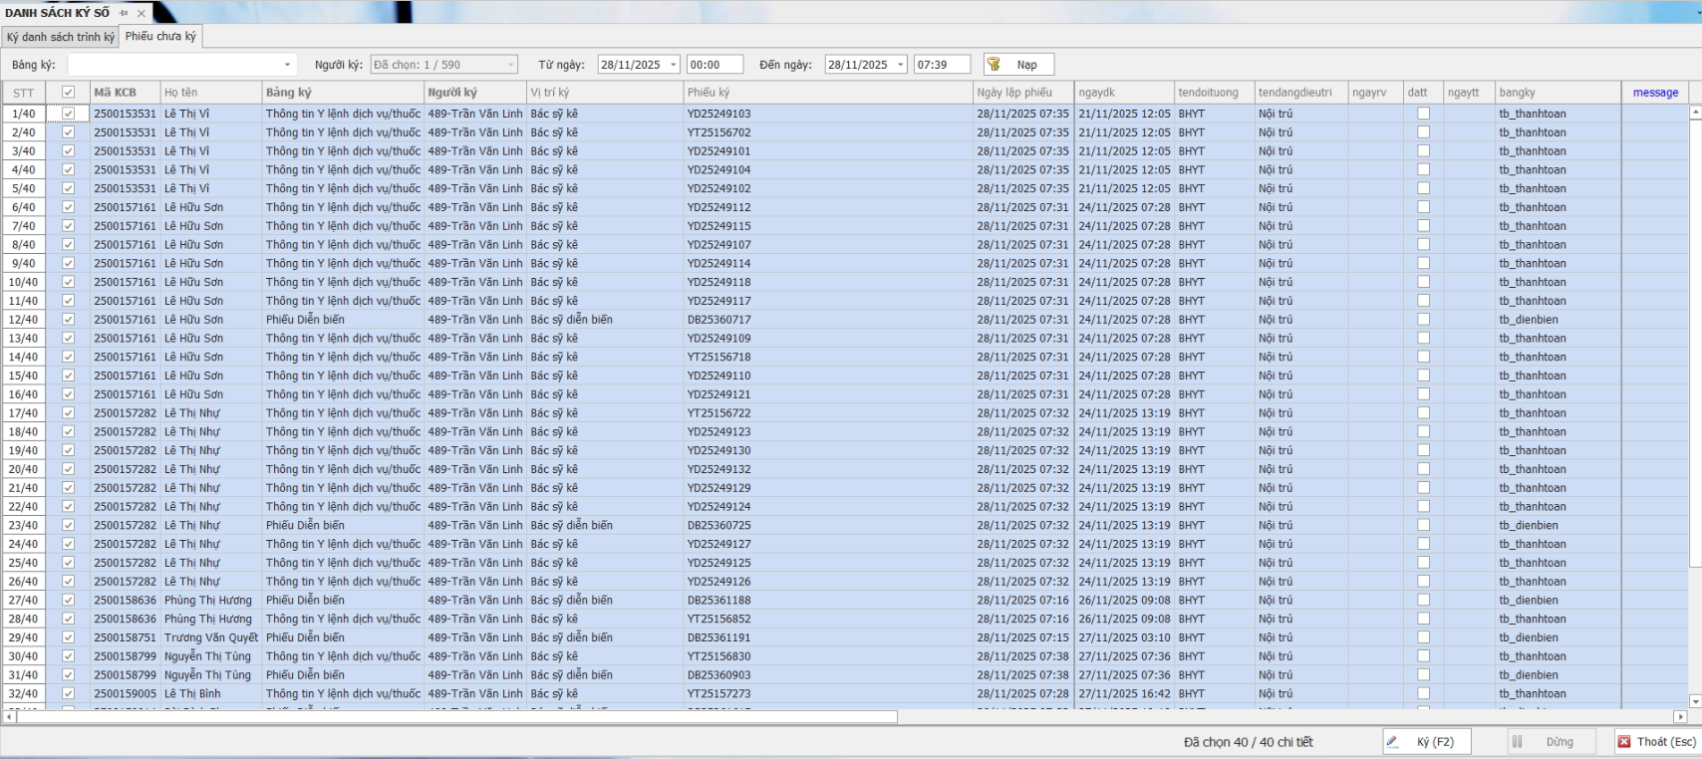The image size is (1702, 759).
Task: Toggle the select-all checkbox in header
Action: [68, 93]
